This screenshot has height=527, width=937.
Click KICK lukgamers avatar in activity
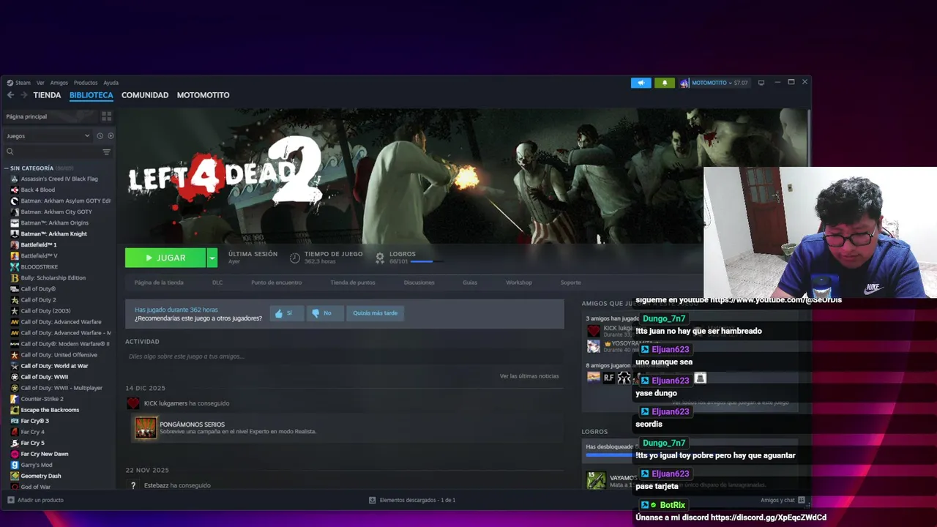point(133,403)
